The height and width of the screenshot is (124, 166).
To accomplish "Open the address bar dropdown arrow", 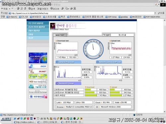I will click(155, 13).
